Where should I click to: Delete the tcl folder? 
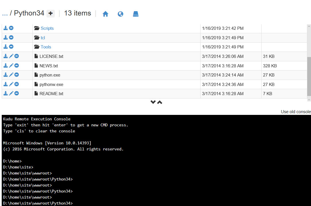click(x=11, y=38)
